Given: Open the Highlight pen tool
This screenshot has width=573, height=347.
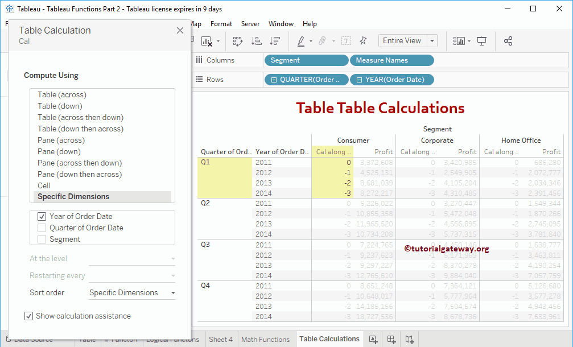Looking at the screenshot, I should pos(302,41).
